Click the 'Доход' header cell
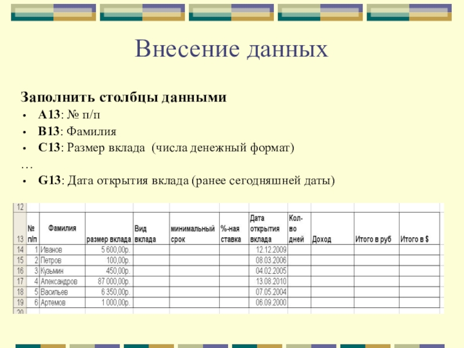This screenshot has width=464, height=348. (332, 228)
